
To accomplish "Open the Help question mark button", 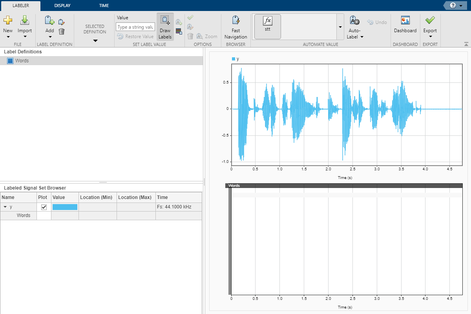I will [452, 5].
